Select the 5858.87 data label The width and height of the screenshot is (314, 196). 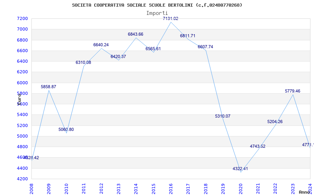point(48,87)
